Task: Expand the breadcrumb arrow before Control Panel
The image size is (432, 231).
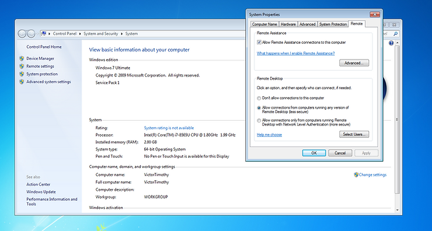Action: coord(50,34)
